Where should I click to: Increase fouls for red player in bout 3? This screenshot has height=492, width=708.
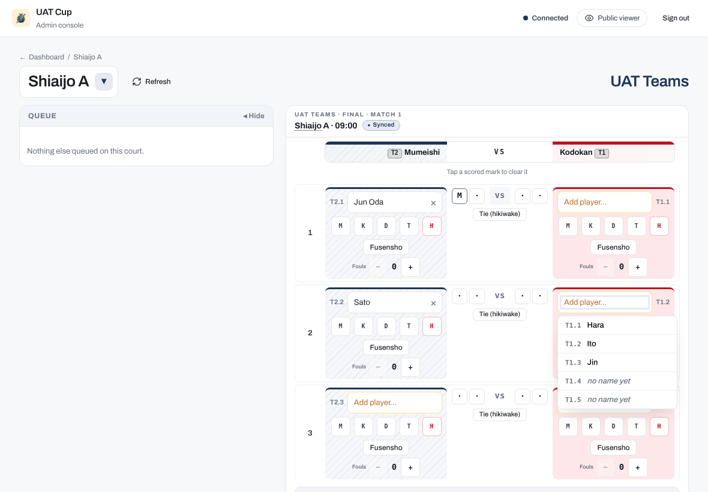coord(638,467)
